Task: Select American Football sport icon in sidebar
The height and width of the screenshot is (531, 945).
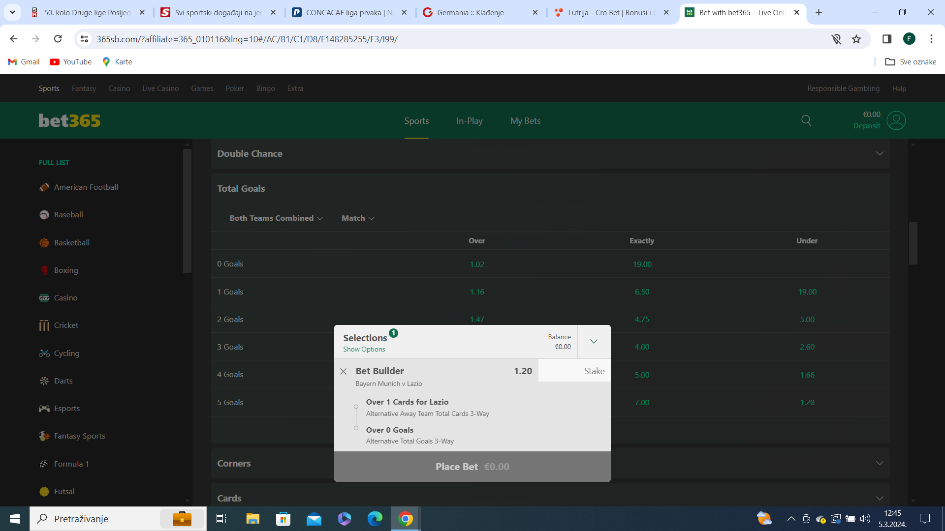Action: click(44, 187)
